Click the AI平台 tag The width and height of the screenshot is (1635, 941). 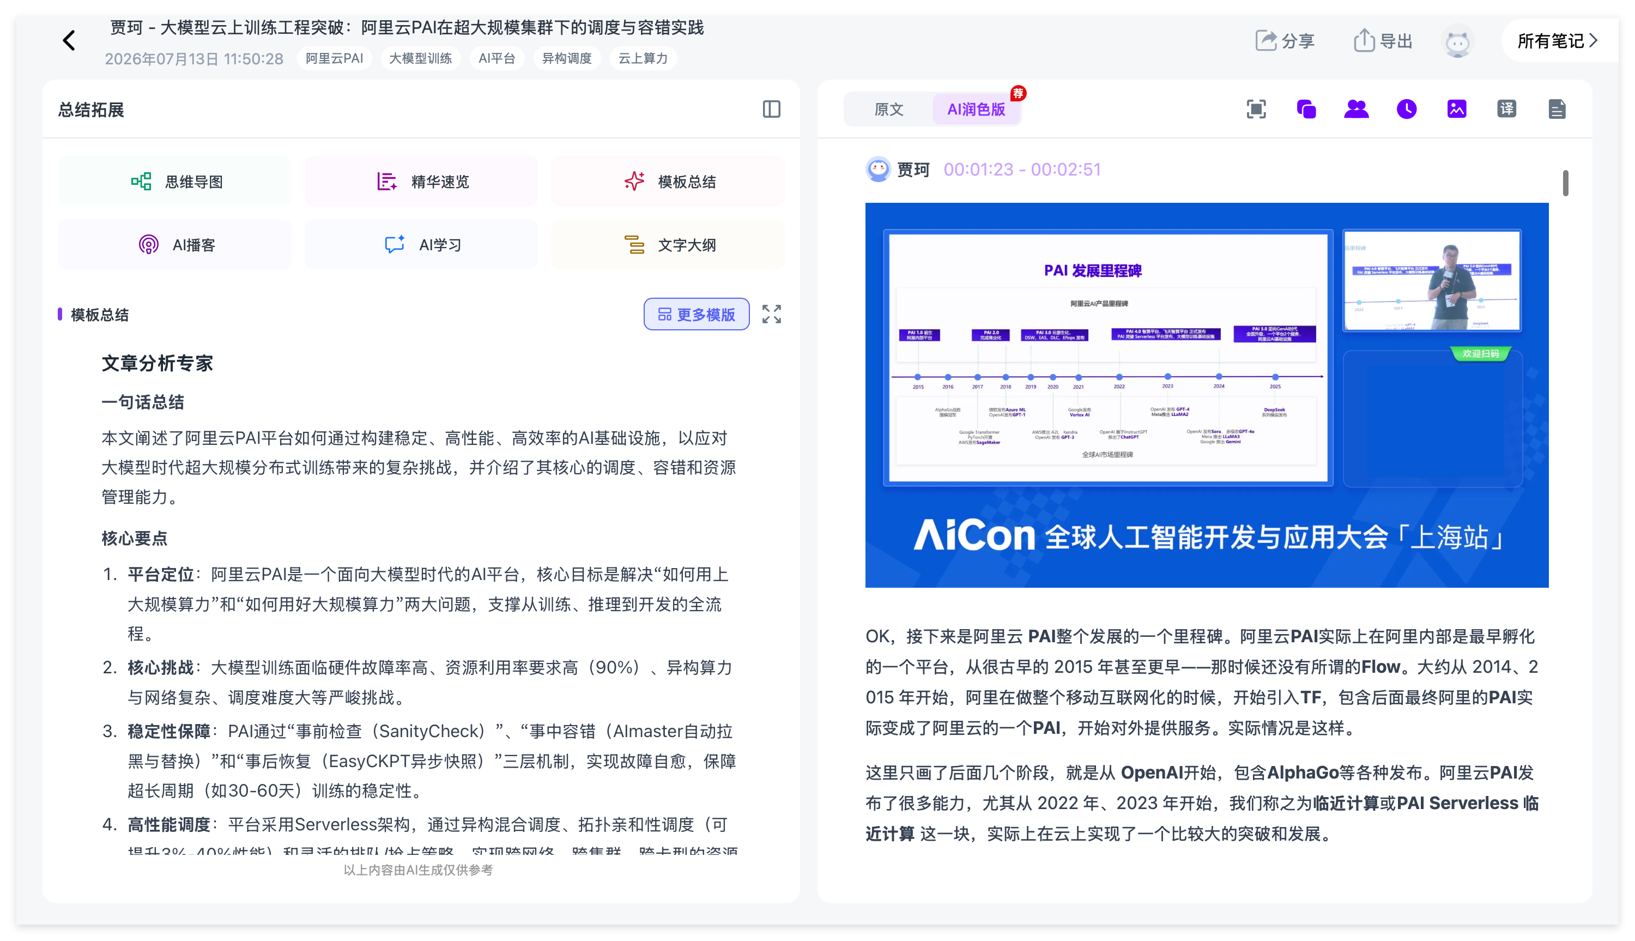pyautogui.click(x=496, y=58)
